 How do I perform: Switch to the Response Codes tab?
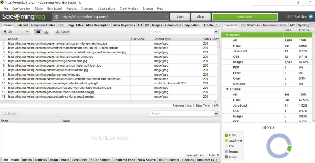[x=43, y=25]
